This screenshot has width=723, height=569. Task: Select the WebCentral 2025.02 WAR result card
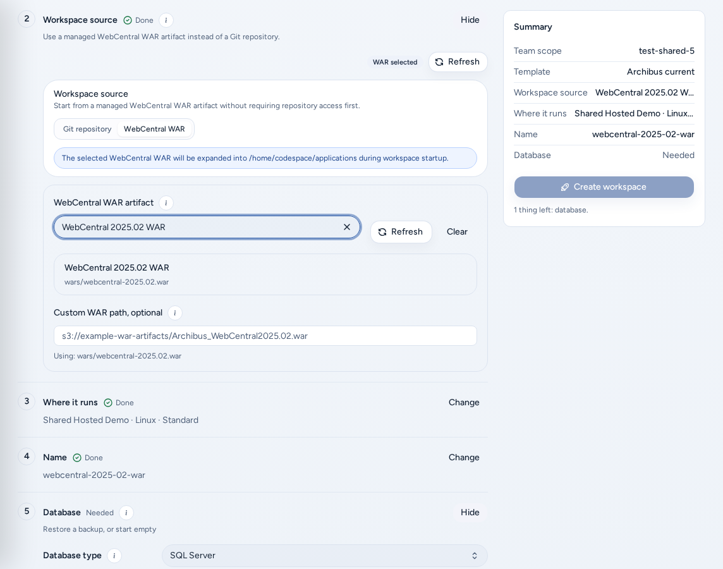click(265, 274)
